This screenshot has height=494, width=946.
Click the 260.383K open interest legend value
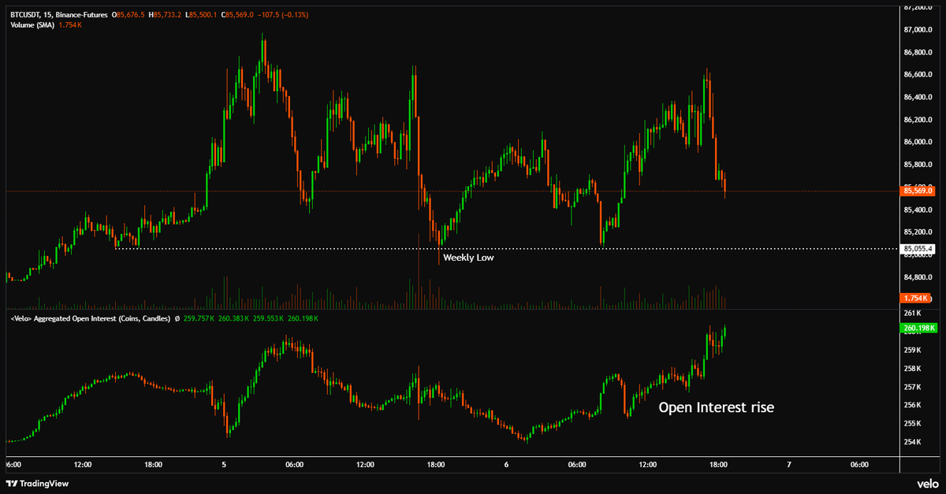pyautogui.click(x=233, y=318)
